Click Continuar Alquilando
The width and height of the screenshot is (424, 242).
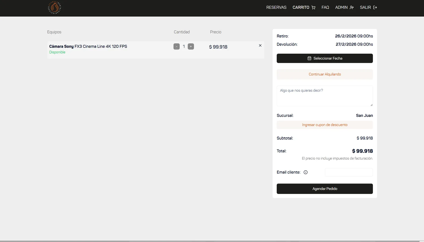pyautogui.click(x=325, y=74)
